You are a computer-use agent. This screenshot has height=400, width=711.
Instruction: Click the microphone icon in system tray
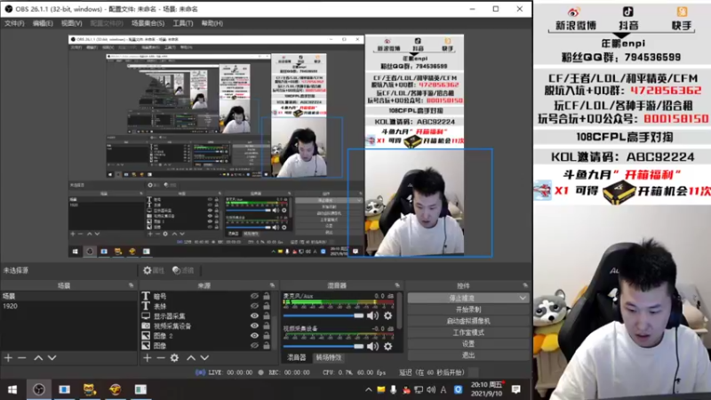[x=393, y=389]
